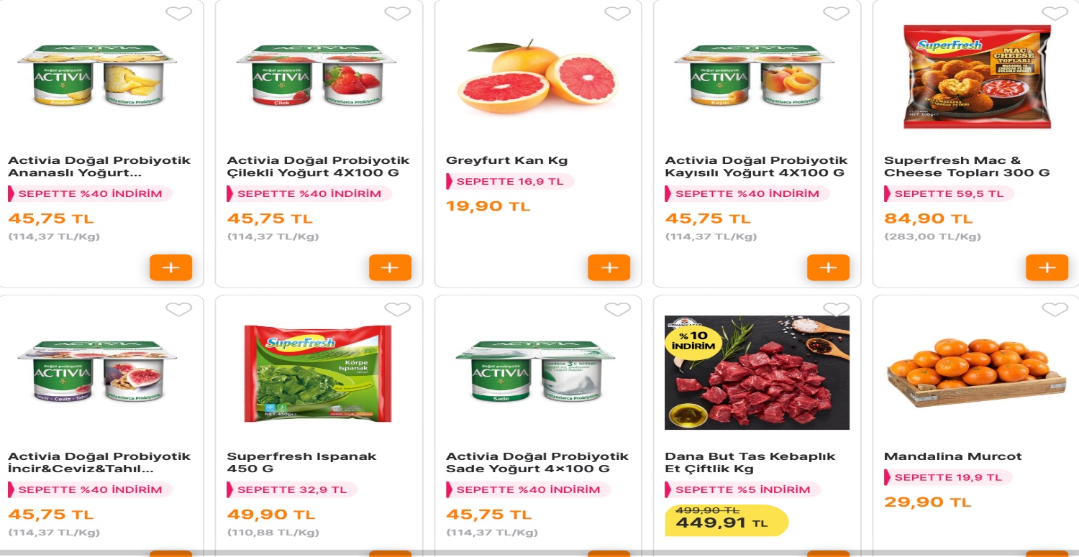Open Mandalina Murcot product image
The image size is (1079, 557).
[976, 372]
